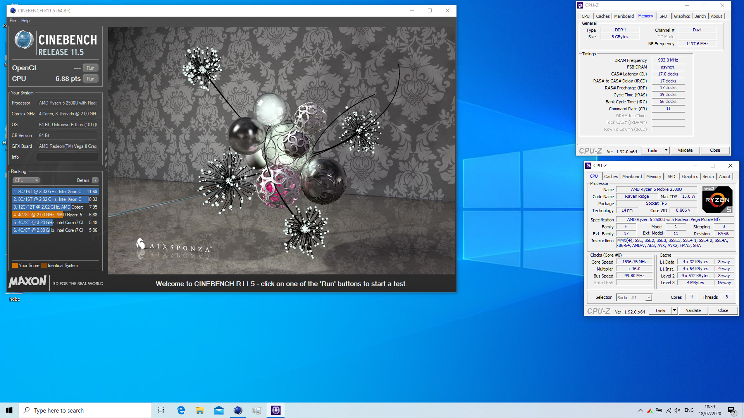Click Tools button in top CPU-Z window

tap(652, 150)
